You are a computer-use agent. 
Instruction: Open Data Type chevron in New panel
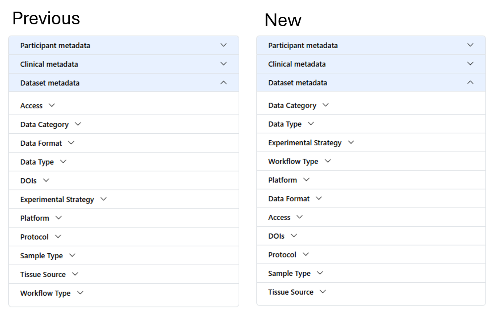(311, 124)
